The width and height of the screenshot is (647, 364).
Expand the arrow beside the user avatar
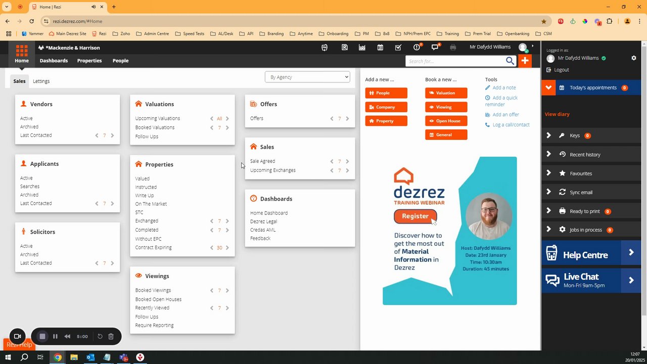tap(532, 46)
